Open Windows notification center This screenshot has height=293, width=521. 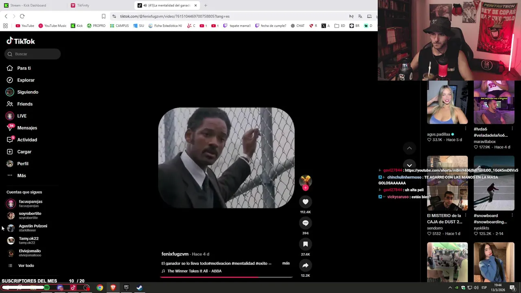pyautogui.click(x=512, y=288)
